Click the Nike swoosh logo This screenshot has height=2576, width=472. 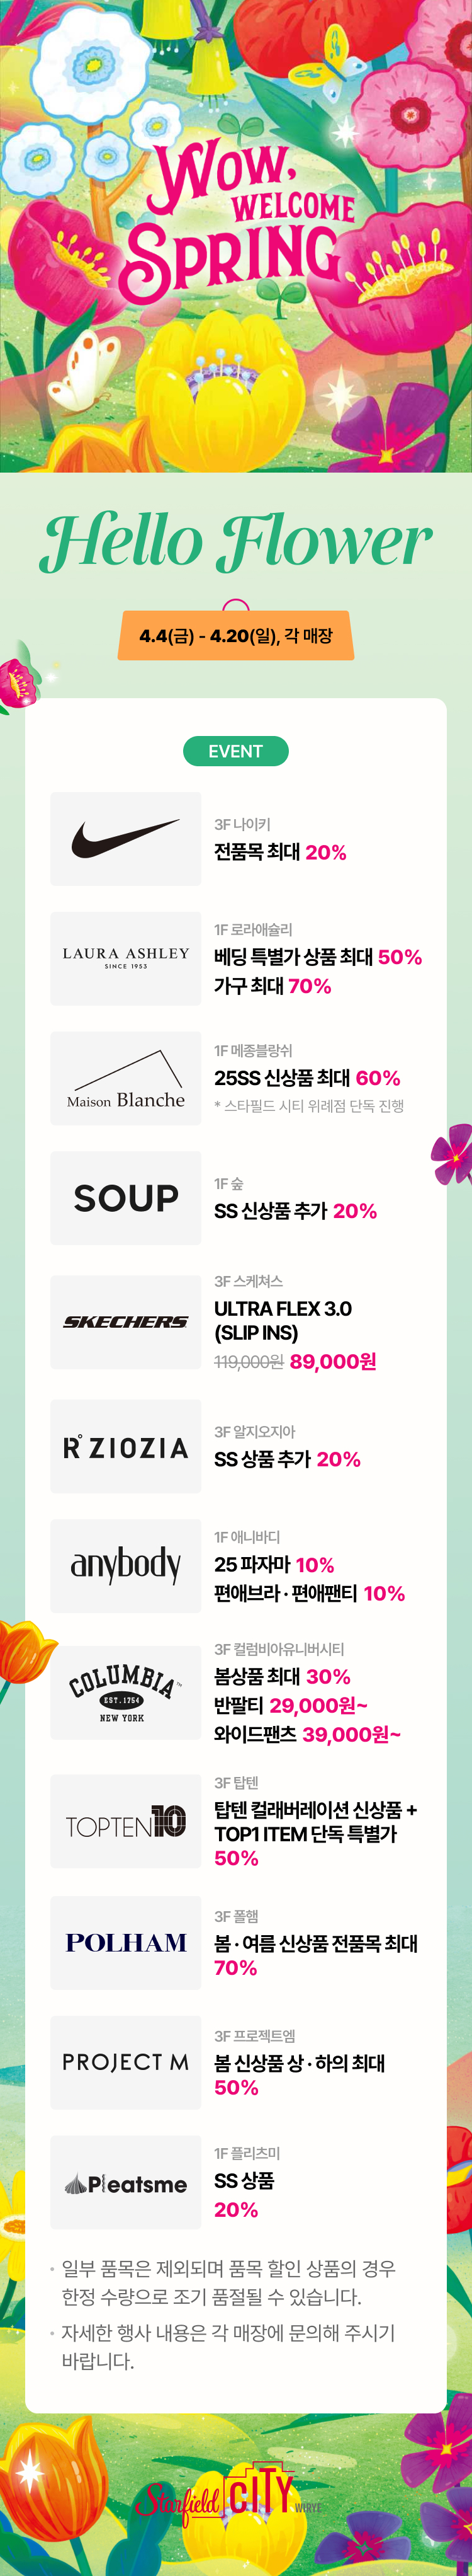pos(126,839)
